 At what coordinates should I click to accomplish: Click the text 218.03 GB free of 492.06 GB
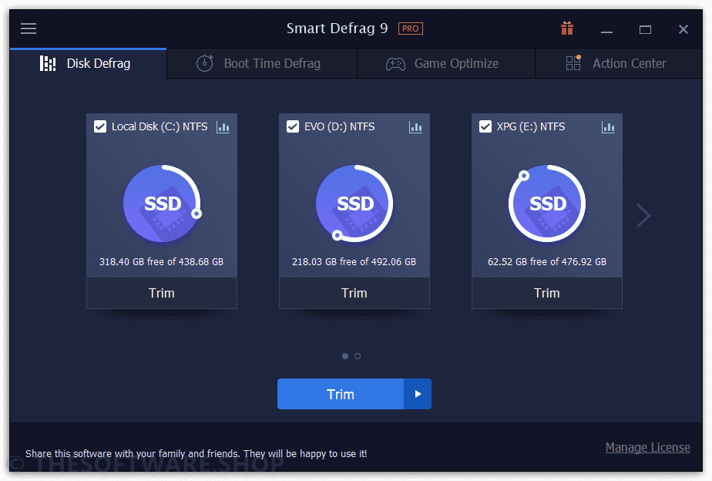(x=354, y=261)
